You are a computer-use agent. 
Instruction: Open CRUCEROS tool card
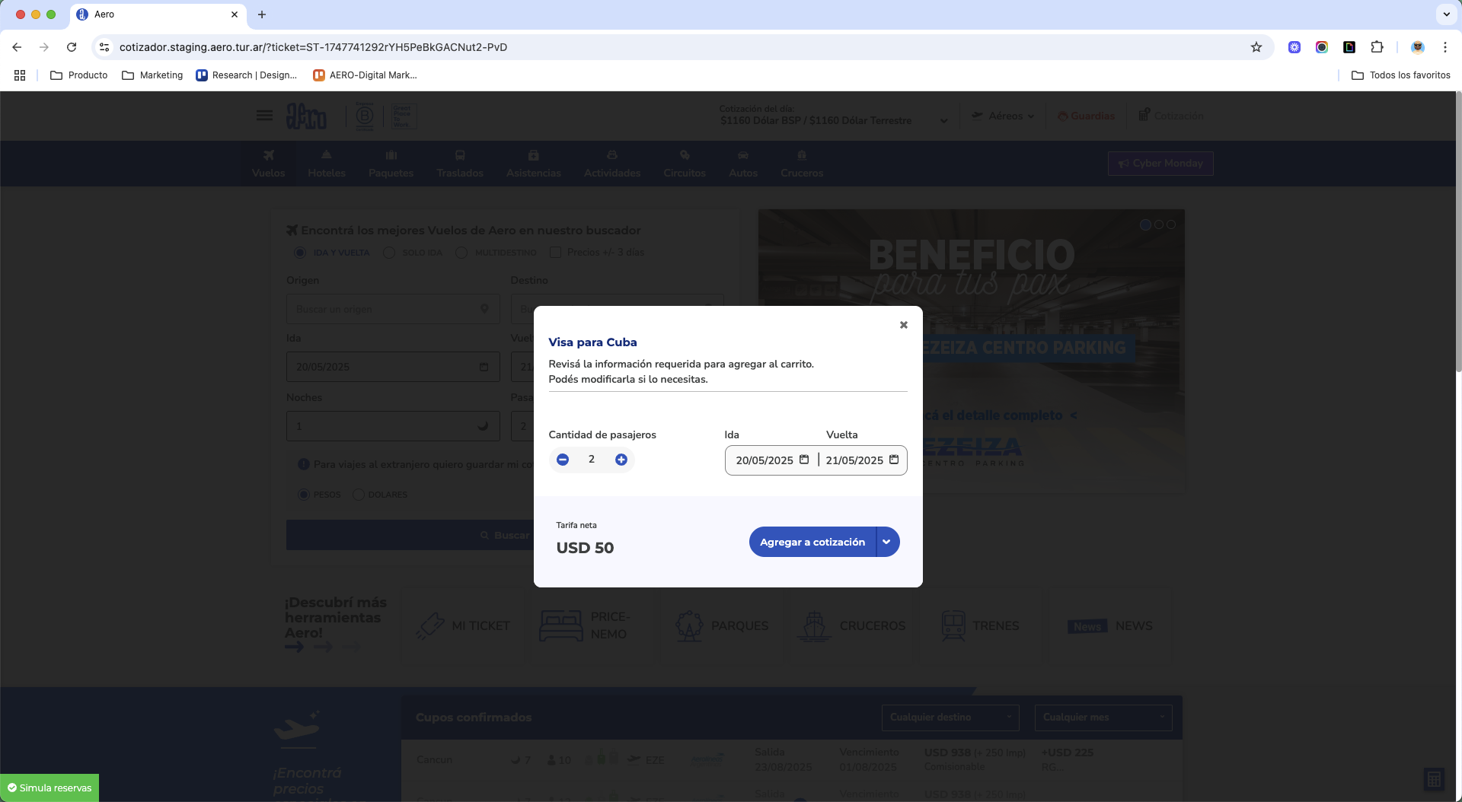[851, 625]
